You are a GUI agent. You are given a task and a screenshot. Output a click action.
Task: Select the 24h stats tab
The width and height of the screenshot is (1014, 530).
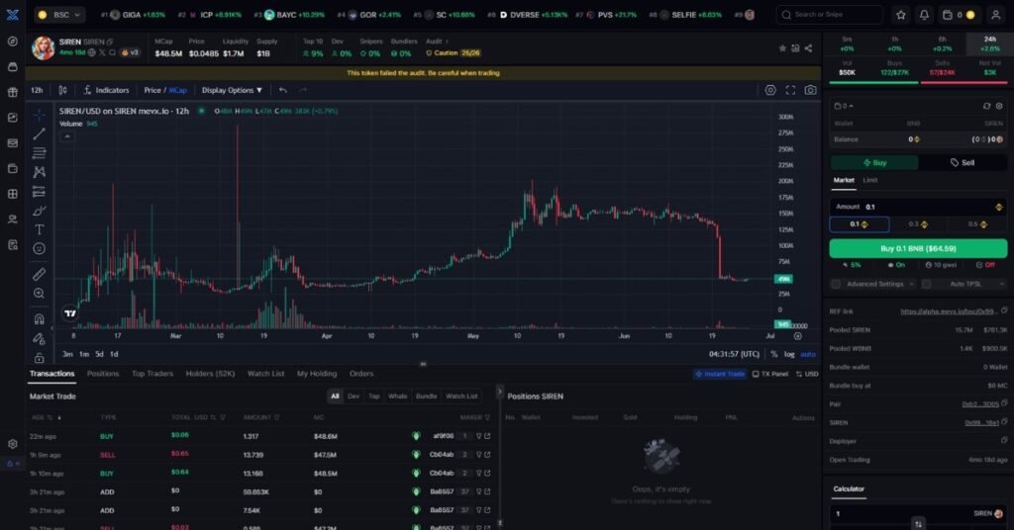[x=989, y=44]
